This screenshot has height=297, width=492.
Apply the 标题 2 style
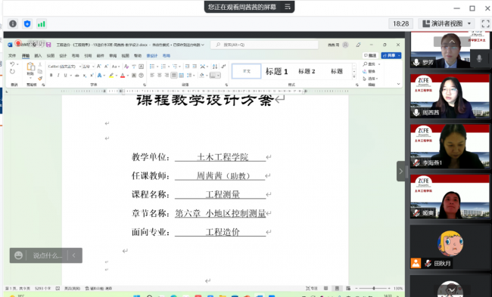click(307, 72)
